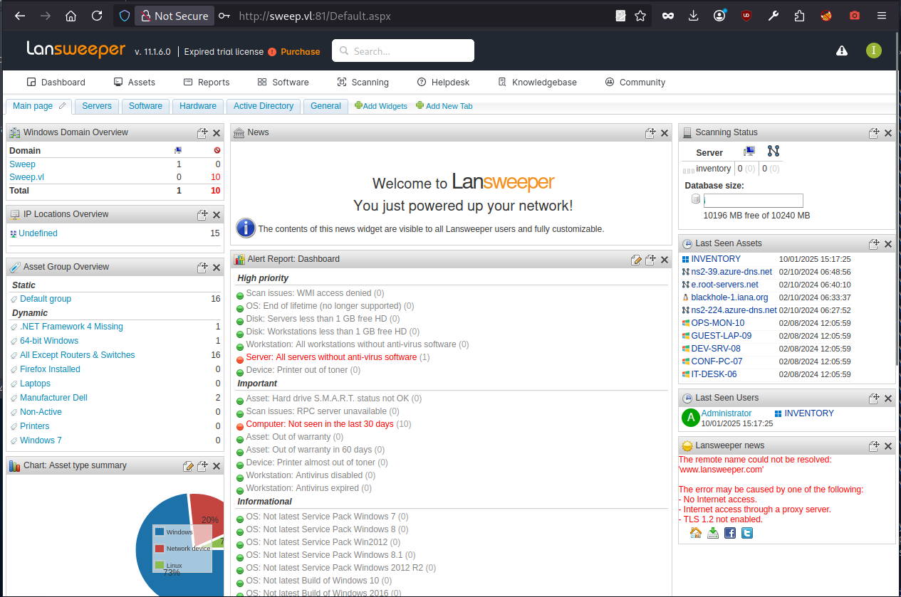
Task: Close the Scanning Status widget
Action: point(888,133)
